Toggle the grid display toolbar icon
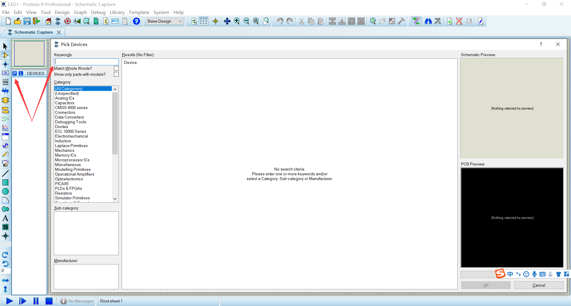The image size is (571, 306). (203, 21)
